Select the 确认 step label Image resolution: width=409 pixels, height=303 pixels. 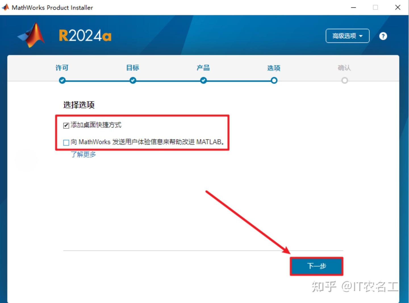coord(344,68)
